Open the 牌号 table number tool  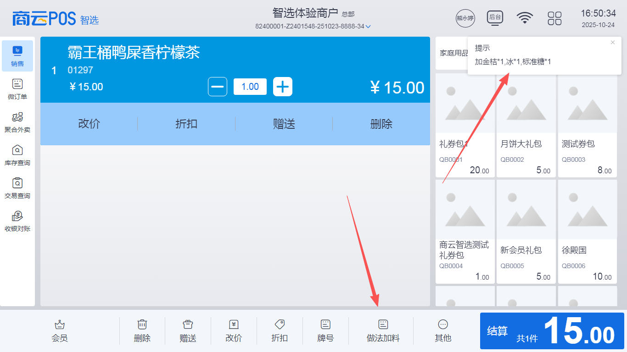click(x=325, y=325)
